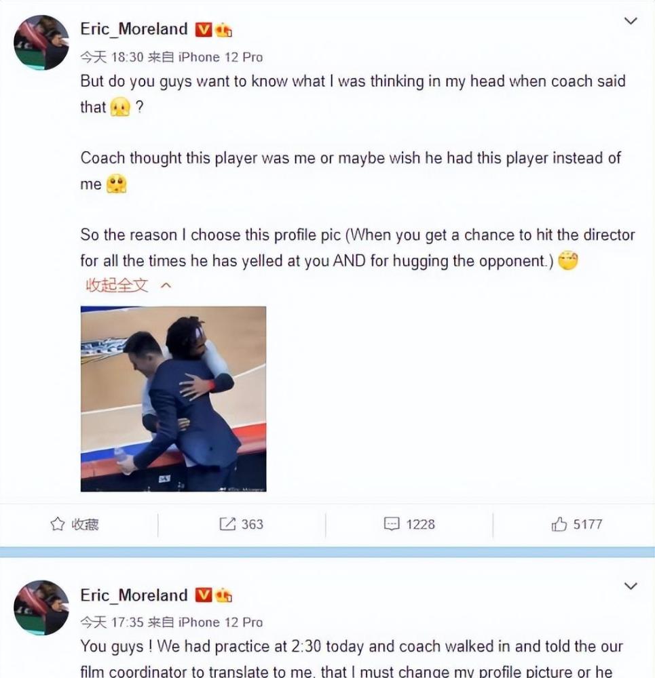Image resolution: width=655 pixels, height=678 pixels.
Task: Click the 今天 18:30 timestamp
Action: (112, 57)
